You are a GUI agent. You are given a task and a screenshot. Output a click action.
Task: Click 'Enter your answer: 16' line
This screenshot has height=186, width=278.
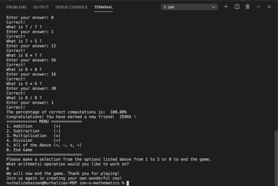tap(31, 74)
